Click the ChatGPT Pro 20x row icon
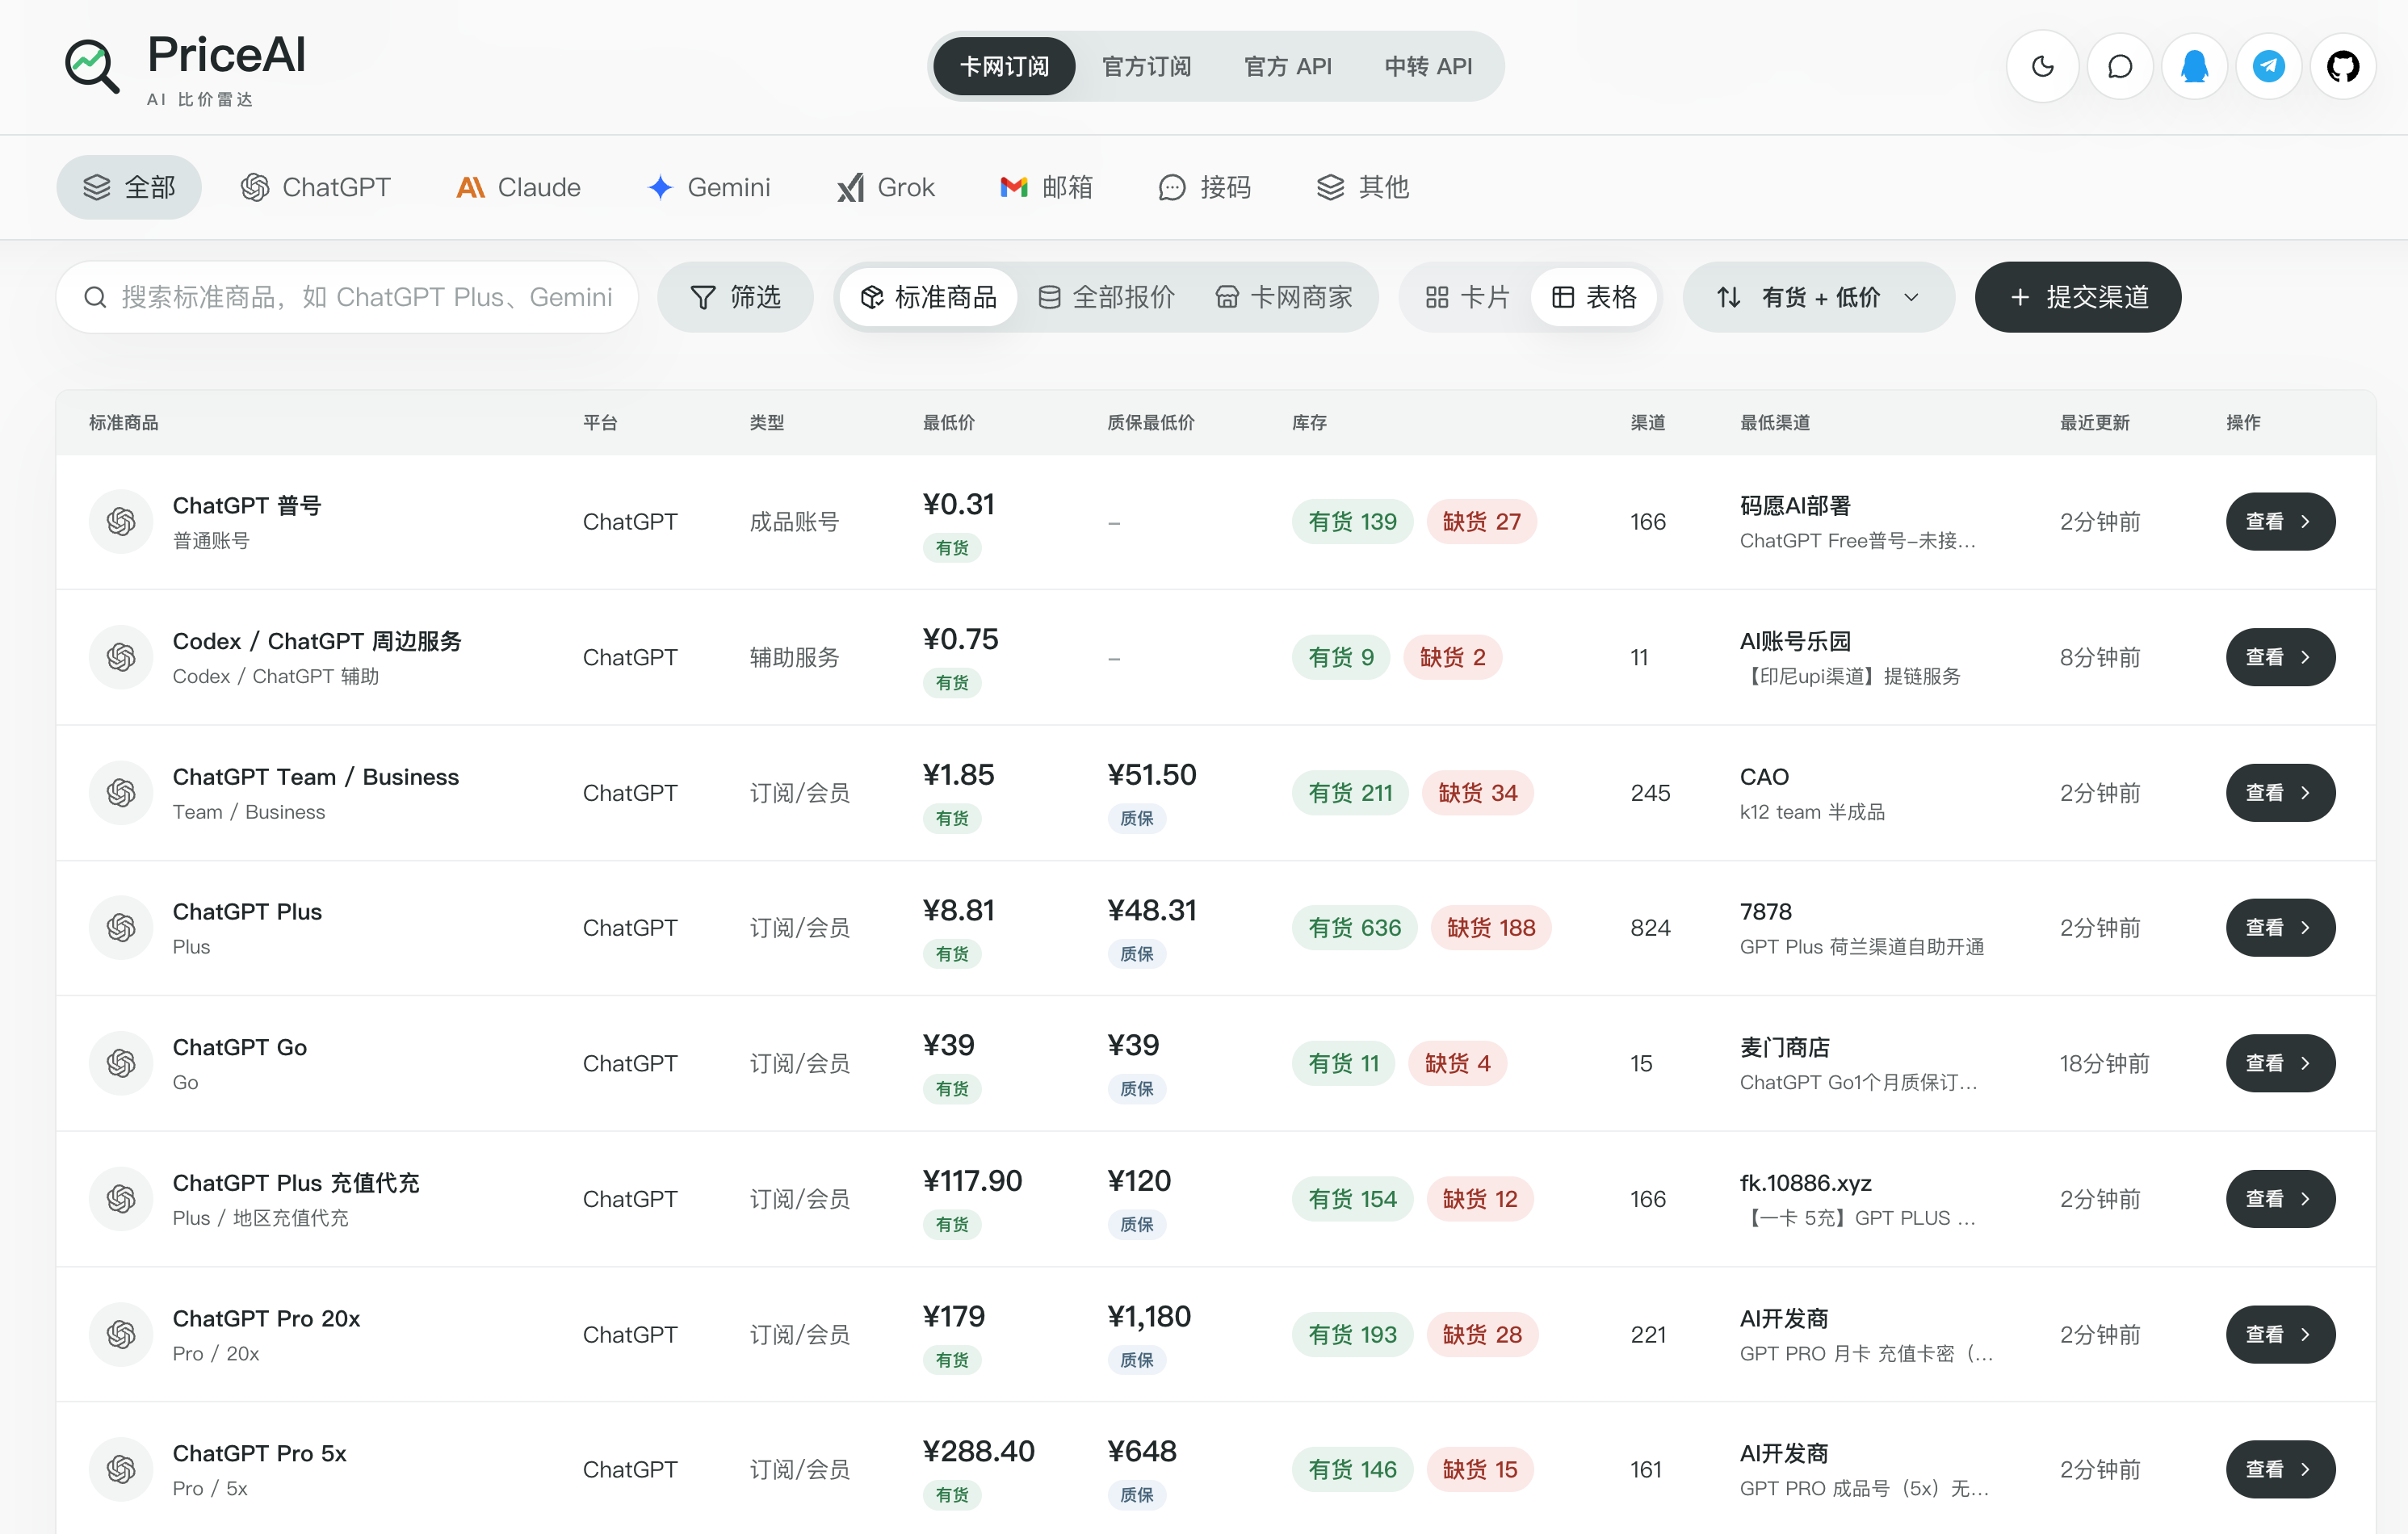 pyautogui.click(x=121, y=1334)
